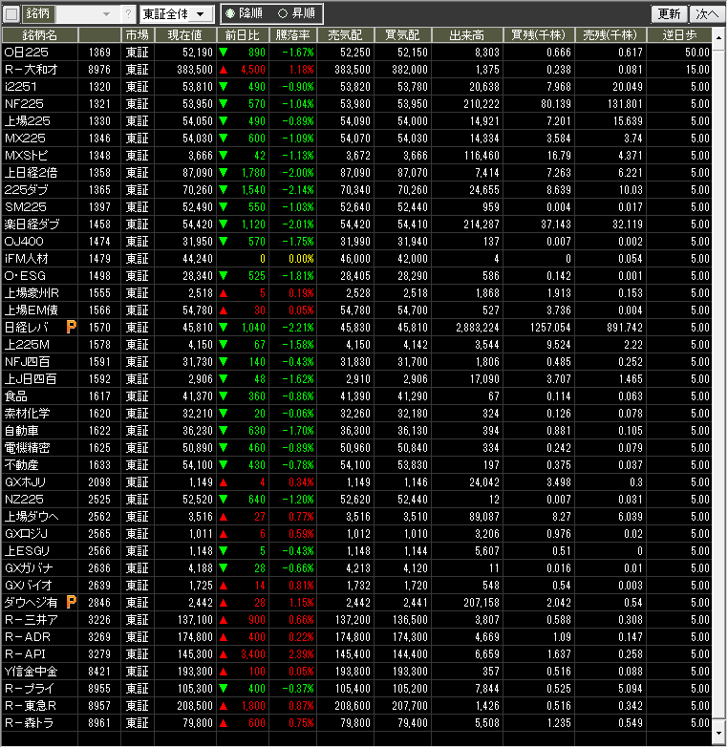Image resolution: width=728 pixels, height=748 pixels.
Task: Click the 現在値 column header
Action: coord(184,34)
